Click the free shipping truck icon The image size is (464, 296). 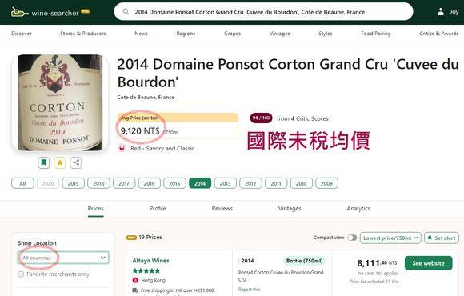(x=135, y=290)
